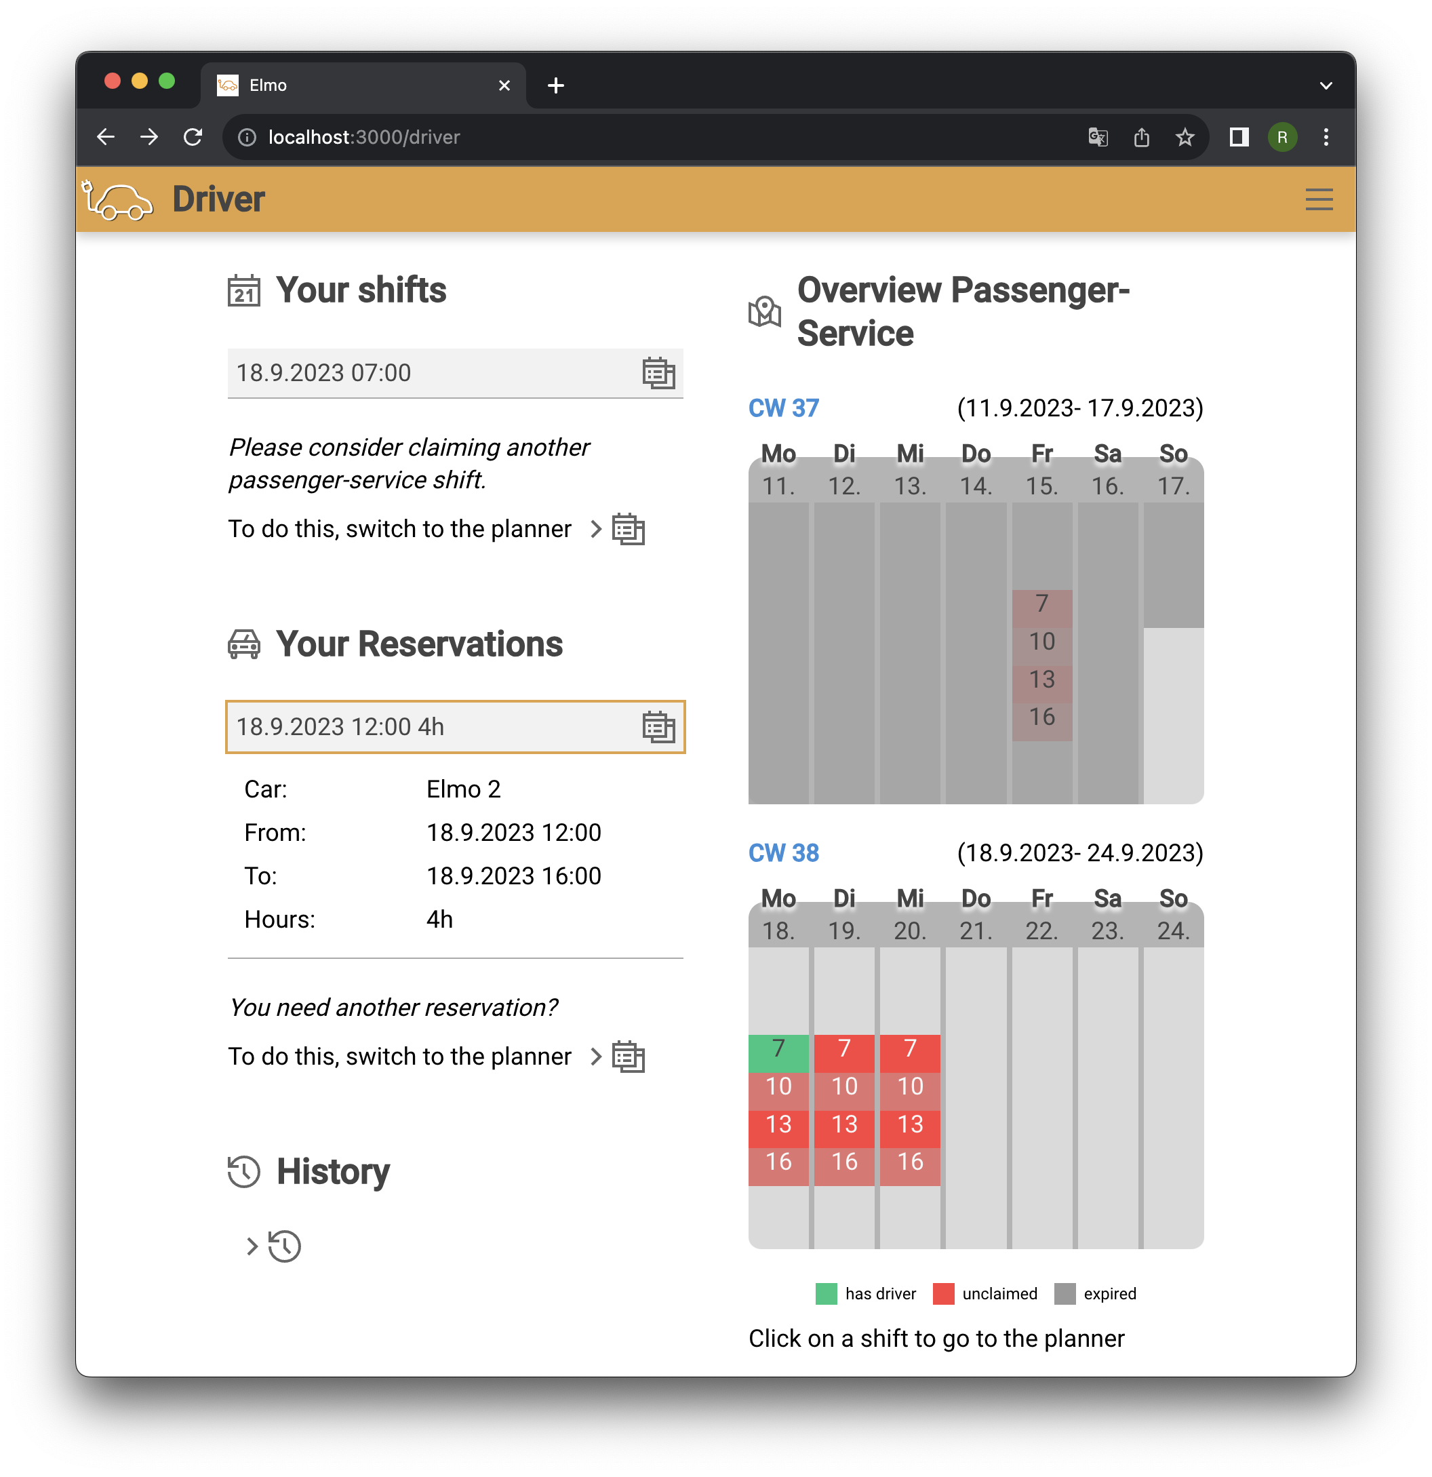Select Tuesday 19. shift at 13
This screenshot has width=1432, height=1477.
click(x=844, y=1129)
